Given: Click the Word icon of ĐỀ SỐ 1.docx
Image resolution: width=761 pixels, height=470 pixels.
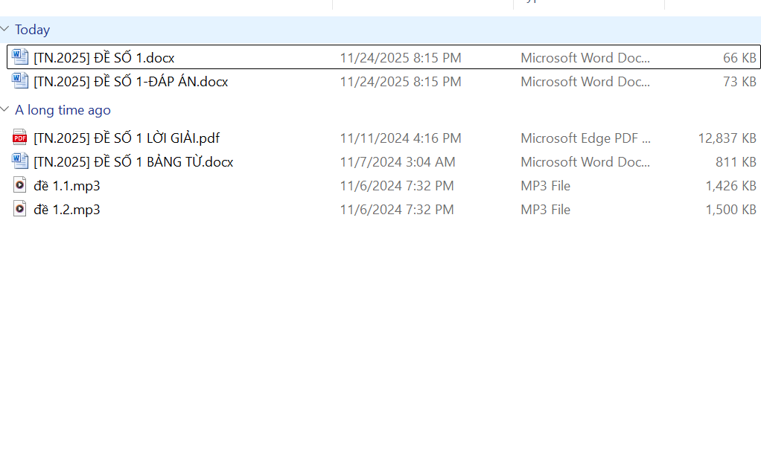Looking at the screenshot, I should tap(20, 57).
